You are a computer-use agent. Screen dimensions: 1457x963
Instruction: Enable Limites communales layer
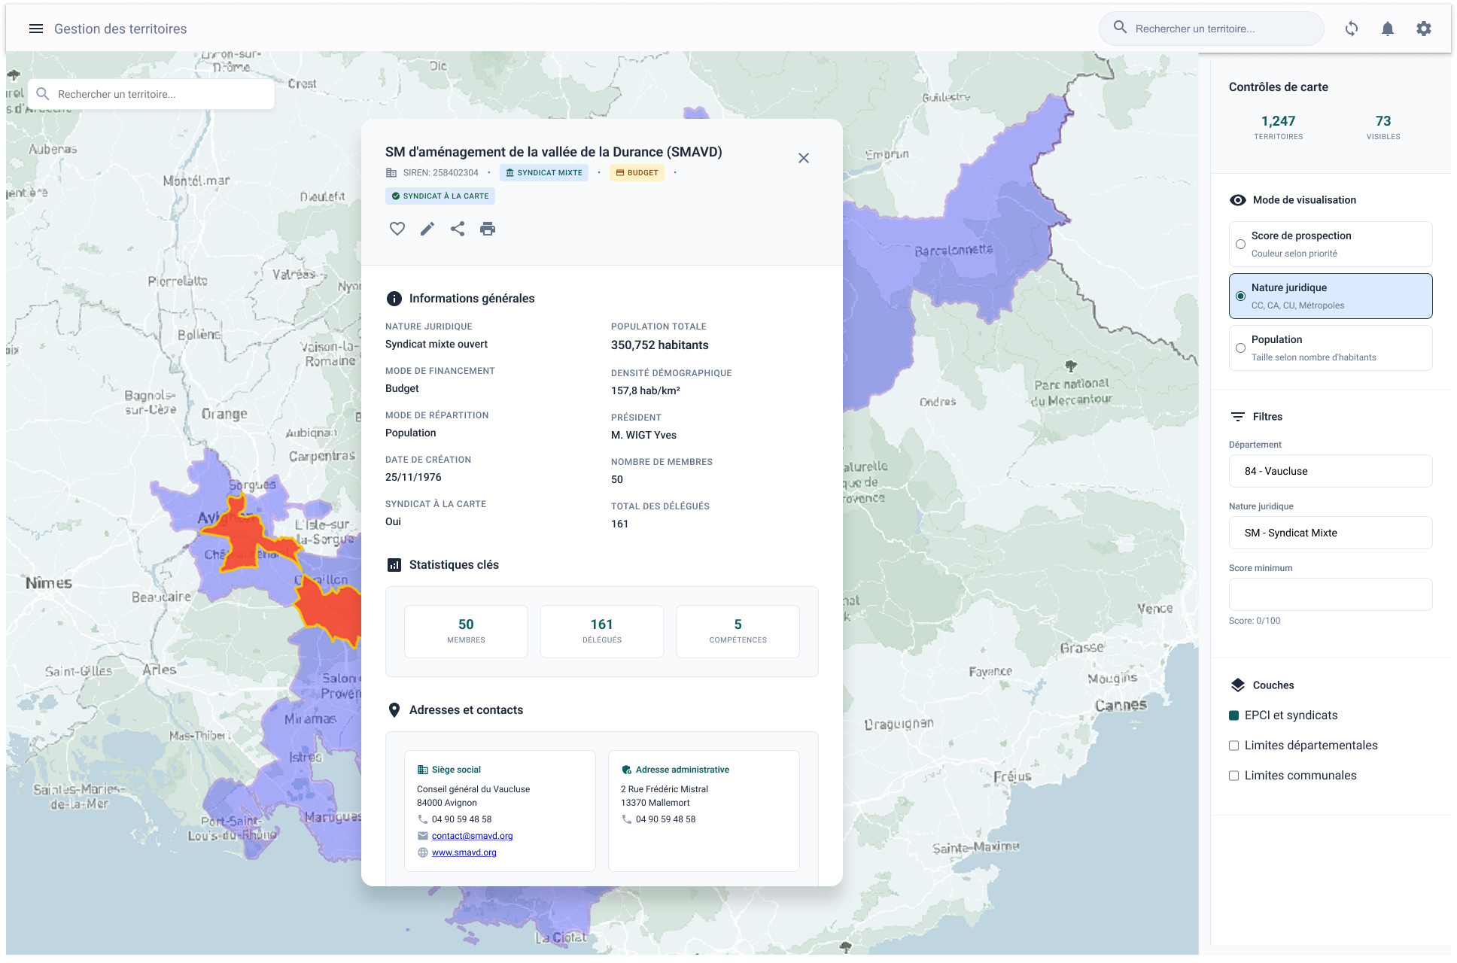[x=1234, y=776]
